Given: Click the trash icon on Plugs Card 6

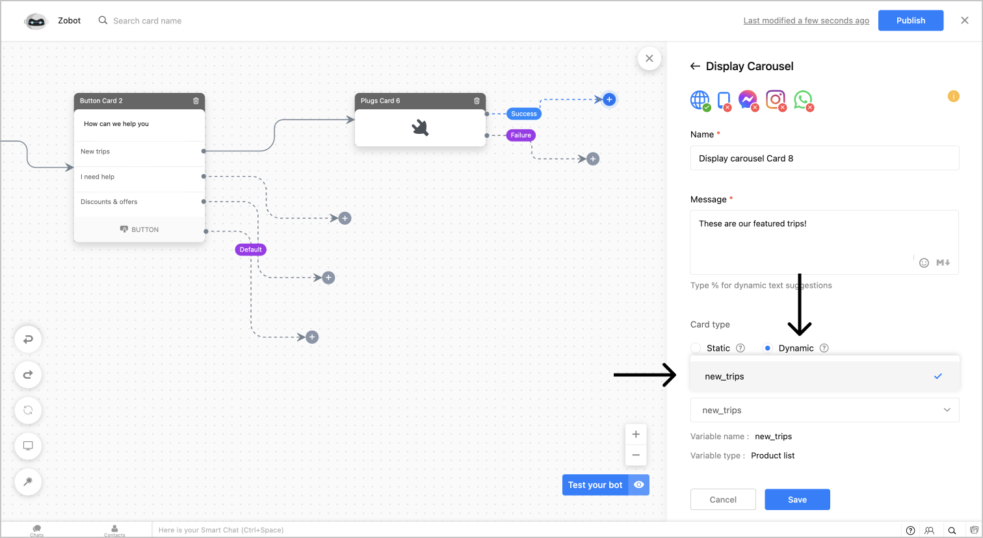Looking at the screenshot, I should 477,101.
